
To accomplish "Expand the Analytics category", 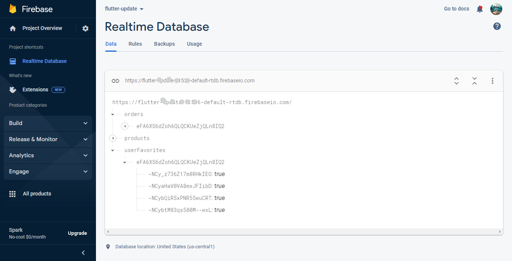I will tap(48, 155).
